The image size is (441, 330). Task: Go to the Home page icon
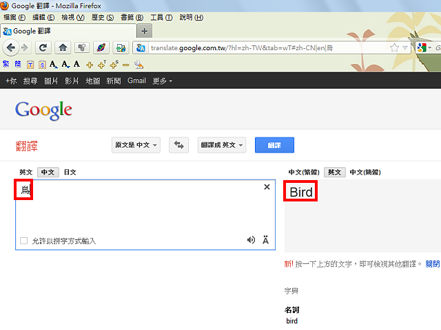point(63,47)
